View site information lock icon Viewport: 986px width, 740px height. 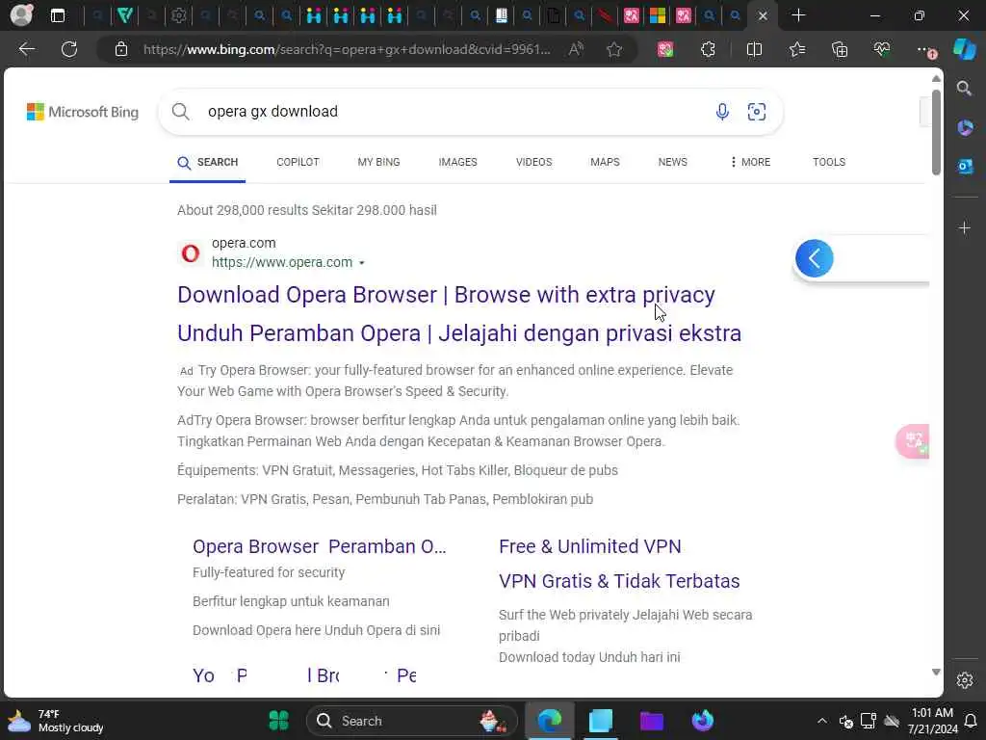[x=120, y=49]
